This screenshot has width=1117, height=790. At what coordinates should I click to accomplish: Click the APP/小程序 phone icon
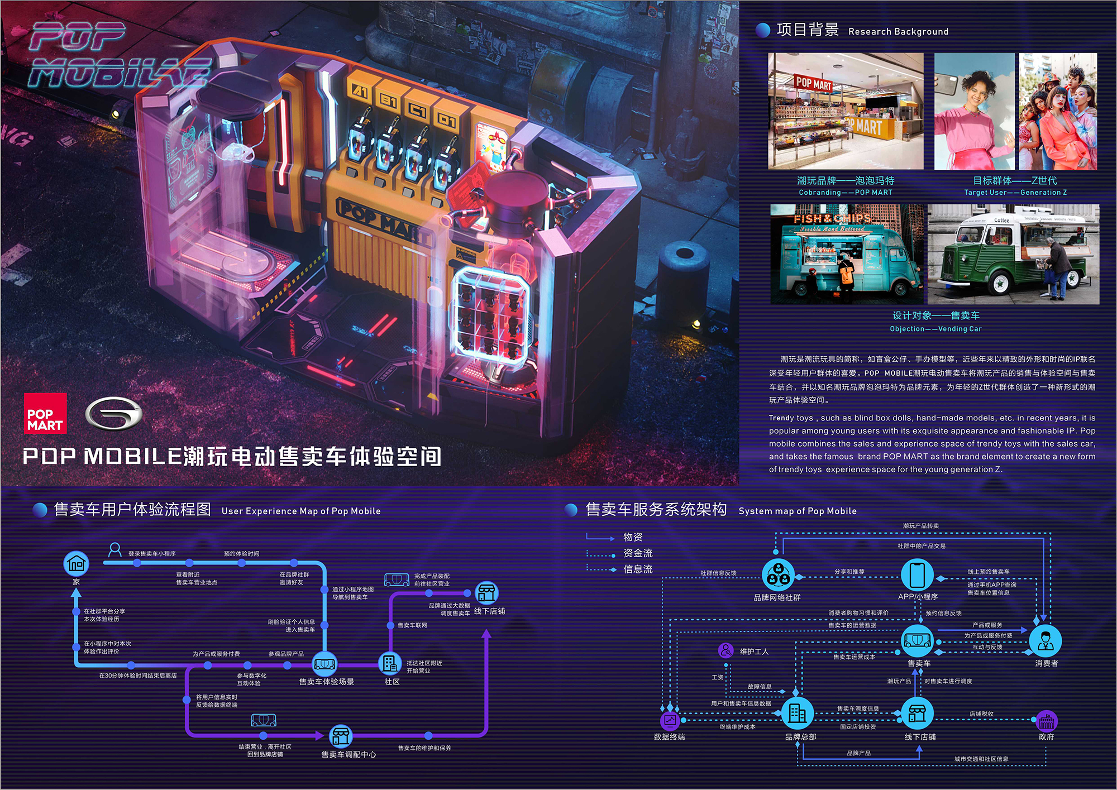(x=917, y=575)
